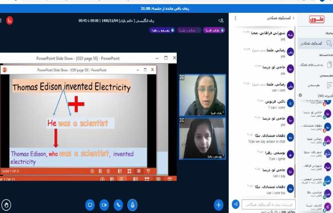Mute the microphone in the bottom toolbar
333x213 pixels.
132,205
